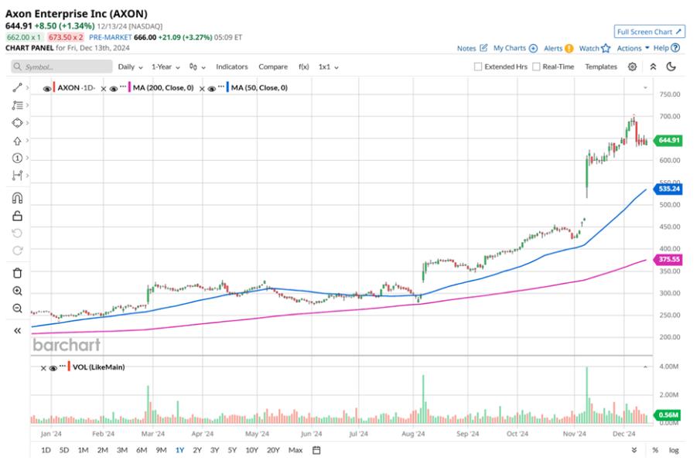
Task: Expand more time range options
Action: coord(634,450)
